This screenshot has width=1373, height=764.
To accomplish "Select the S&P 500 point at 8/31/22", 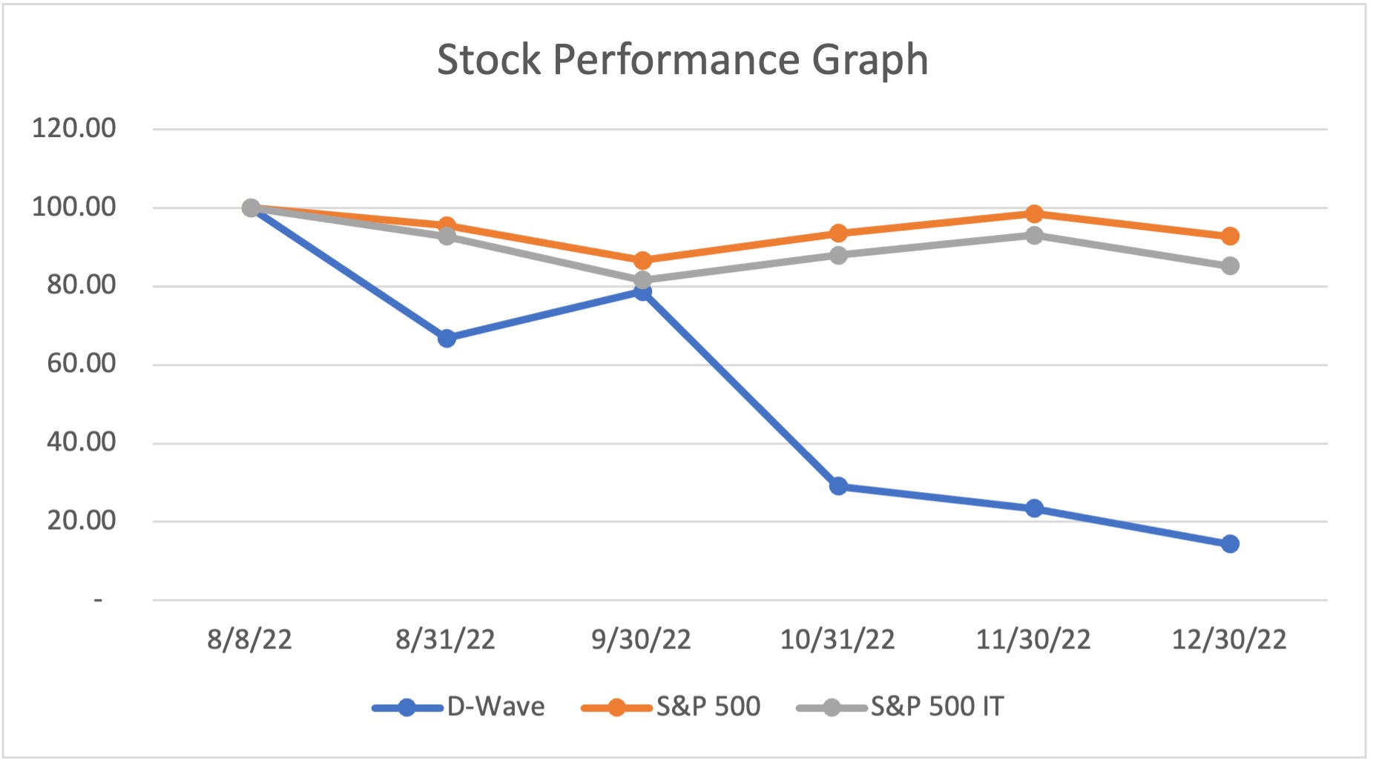I will coord(447,225).
